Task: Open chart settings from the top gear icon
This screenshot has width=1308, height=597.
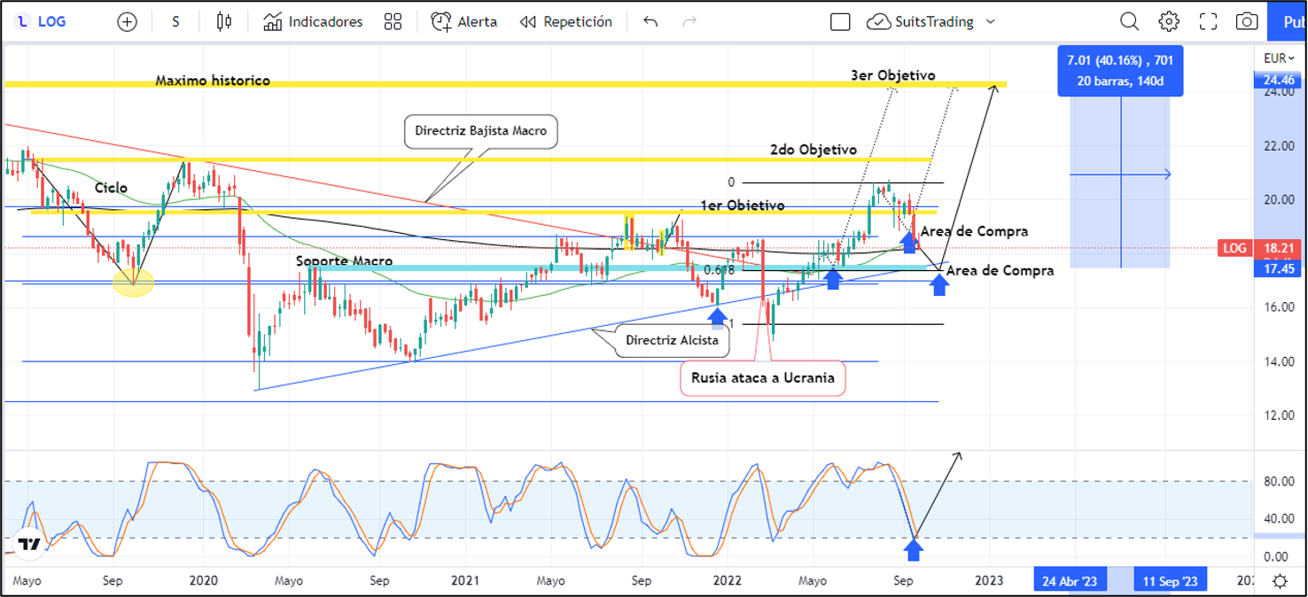Action: 1169,21
